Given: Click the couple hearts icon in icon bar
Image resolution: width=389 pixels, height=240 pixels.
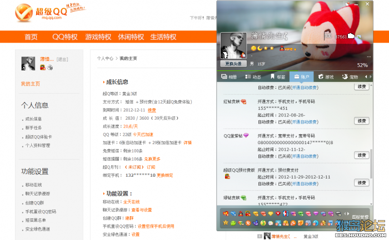Looking at the screenshot, I should (x=226, y=213).
